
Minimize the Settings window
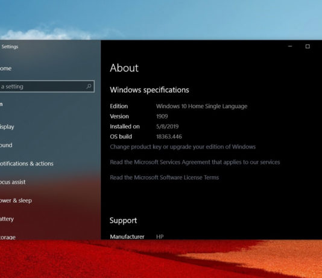(290, 46)
